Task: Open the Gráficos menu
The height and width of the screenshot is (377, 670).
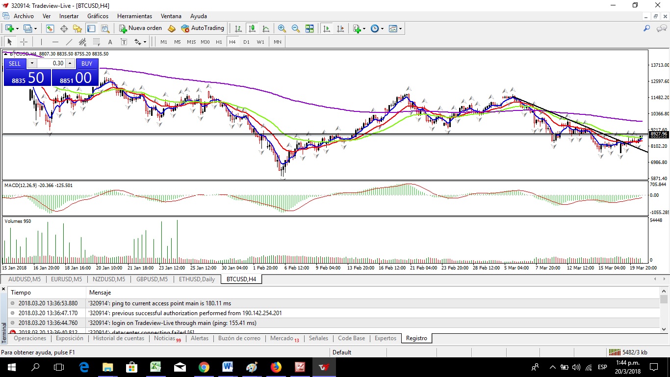Action: [98, 16]
